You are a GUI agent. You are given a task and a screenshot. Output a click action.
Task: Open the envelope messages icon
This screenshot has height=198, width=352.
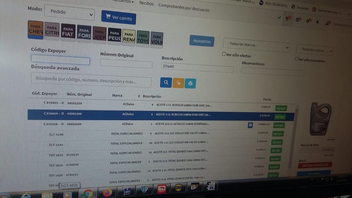[299, 20]
